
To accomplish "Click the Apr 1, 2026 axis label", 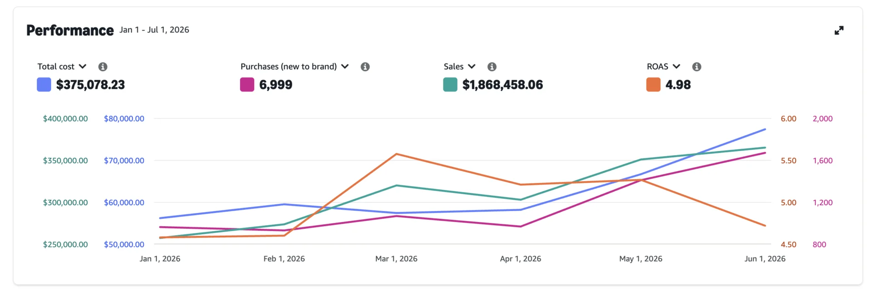I will pyautogui.click(x=521, y=259).
